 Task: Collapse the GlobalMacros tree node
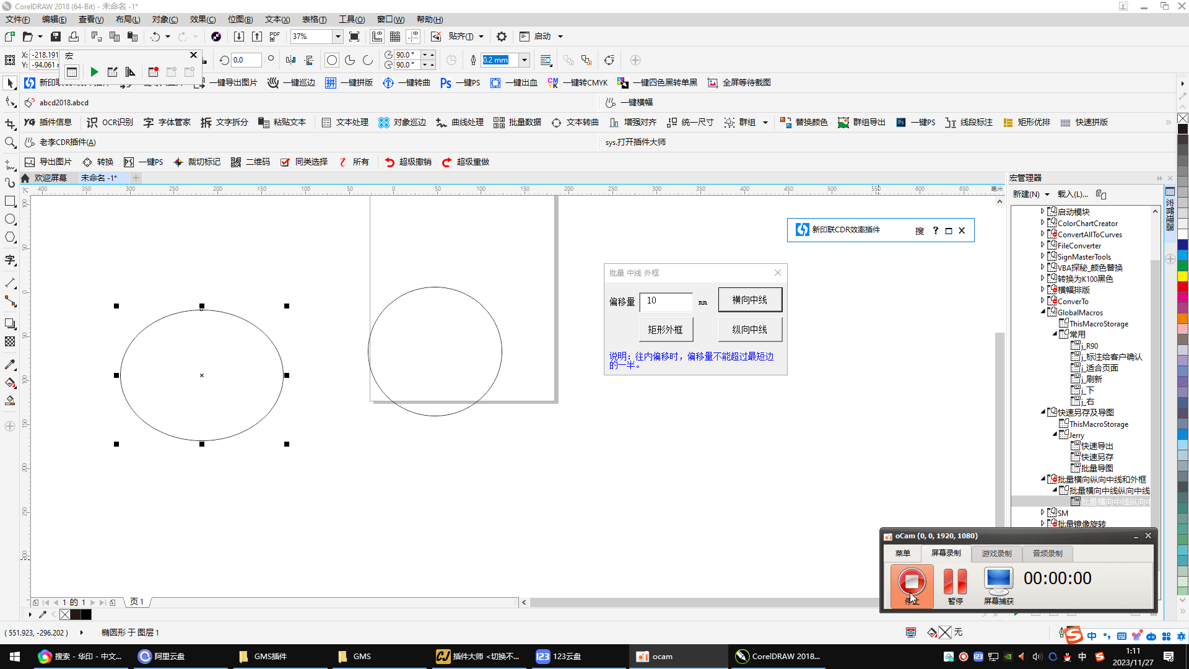point(1042,312)
